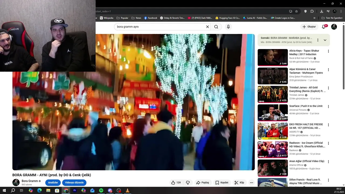Open options for Scarface Push It video
Image resolution: width=345 pixels, height=194 pixels.
(328, 106)
